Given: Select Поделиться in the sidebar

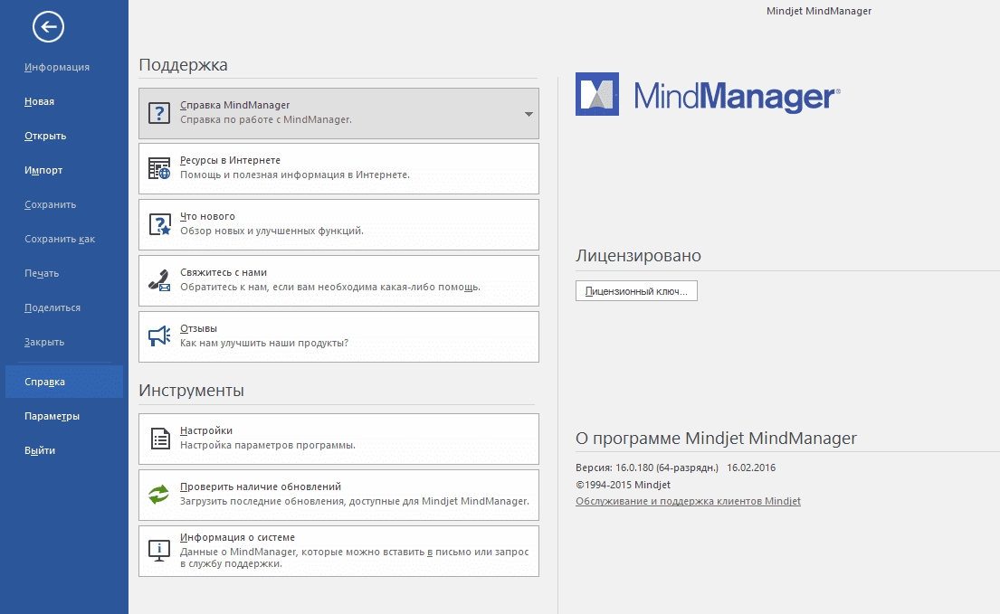Looking at the screenshot, I should 52,307.
